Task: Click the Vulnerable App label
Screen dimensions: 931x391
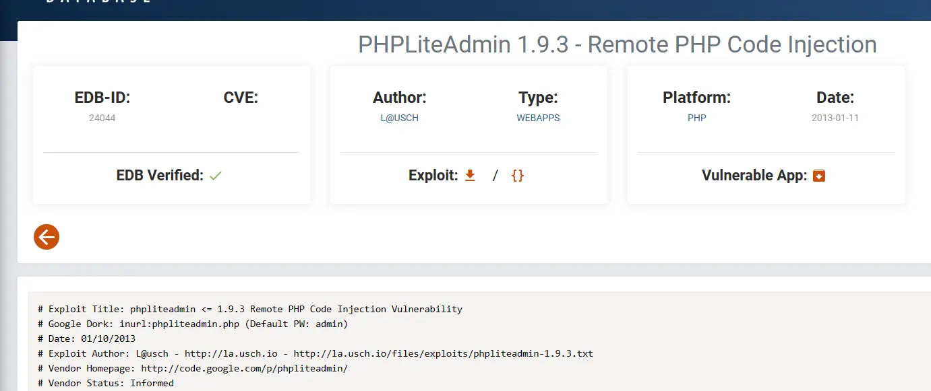Action: point(754,176)
